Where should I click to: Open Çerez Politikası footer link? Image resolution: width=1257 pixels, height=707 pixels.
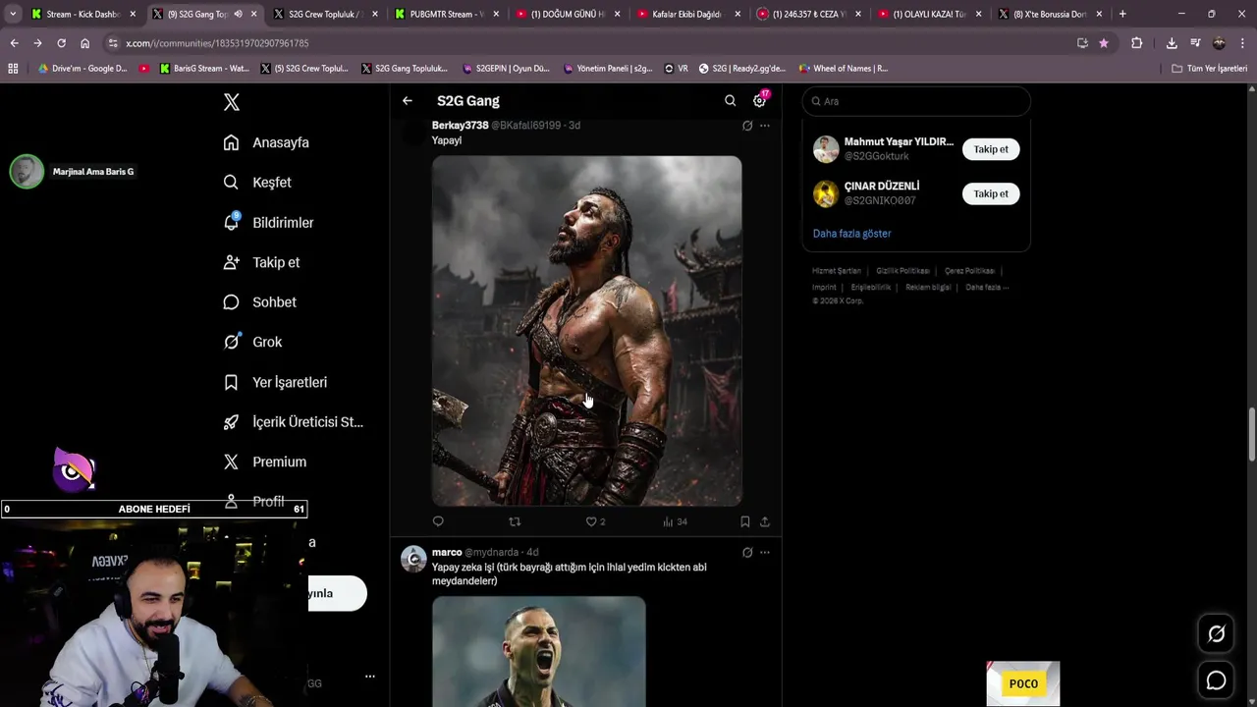point(969,271)
